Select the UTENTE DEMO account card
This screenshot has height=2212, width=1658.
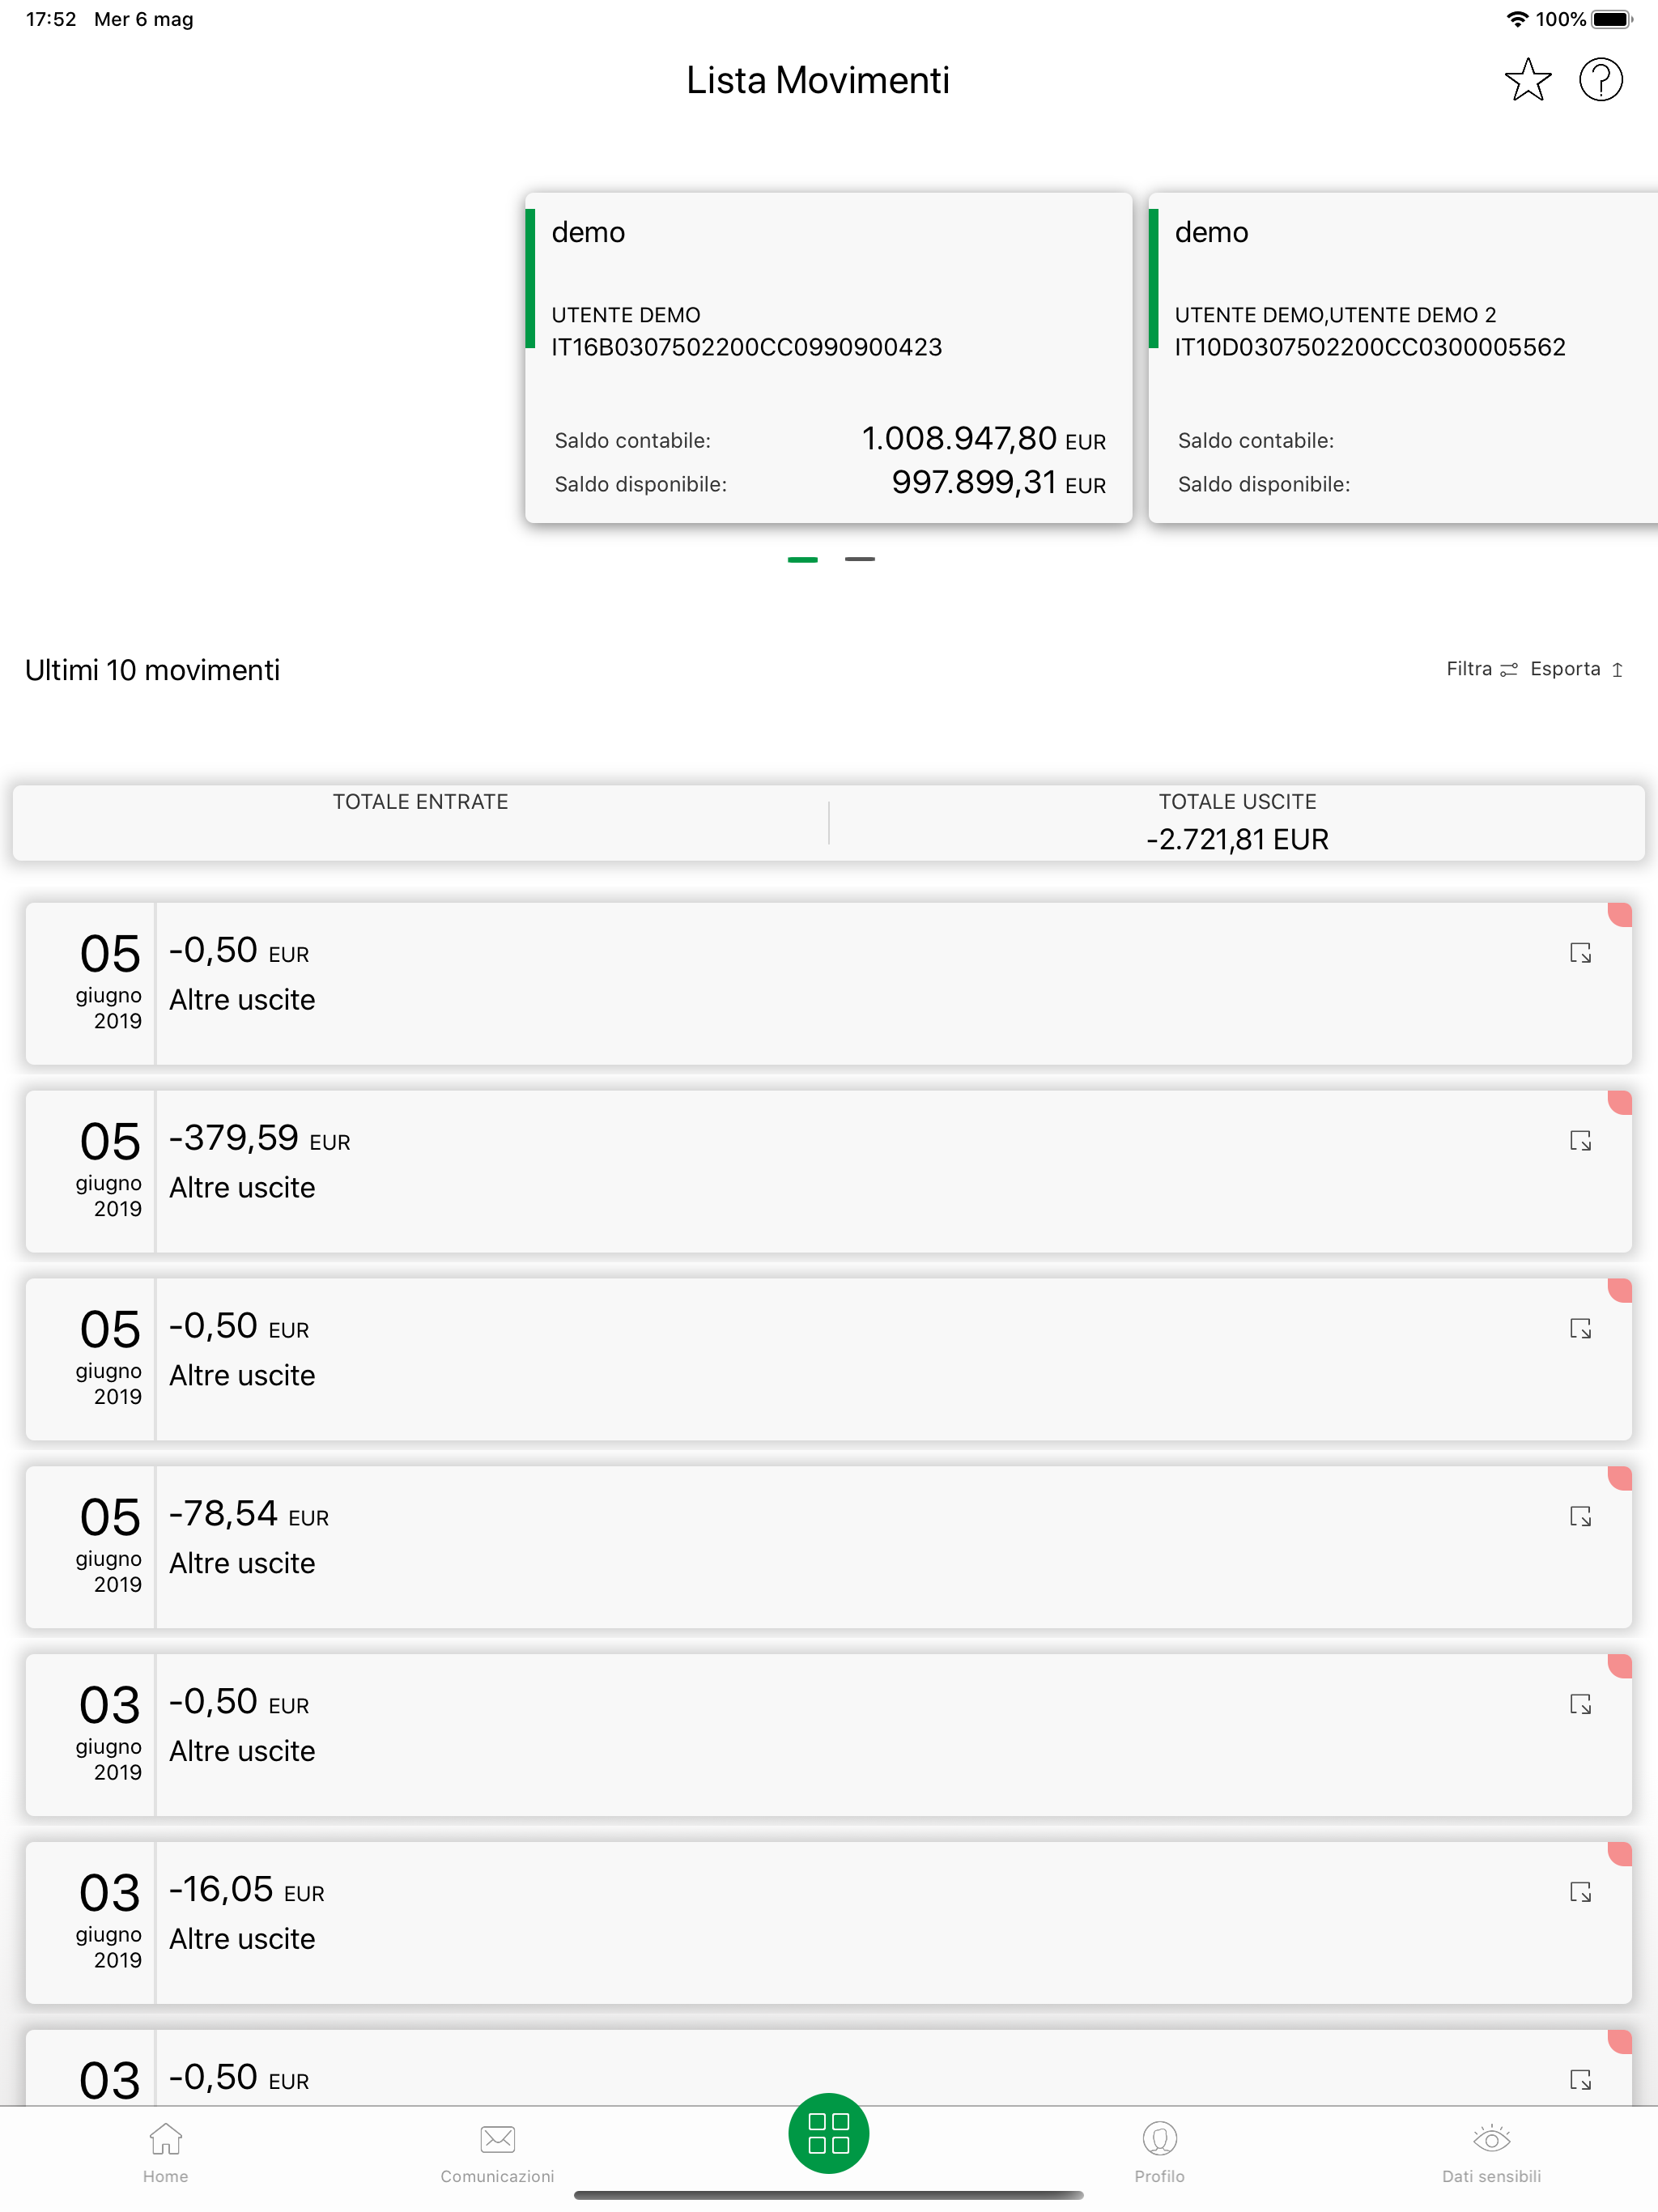828,357
